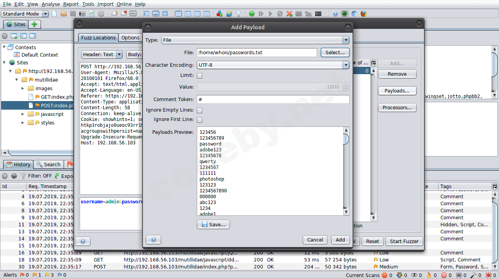Launch Firefox browser from the toolbar

point(364,14)
